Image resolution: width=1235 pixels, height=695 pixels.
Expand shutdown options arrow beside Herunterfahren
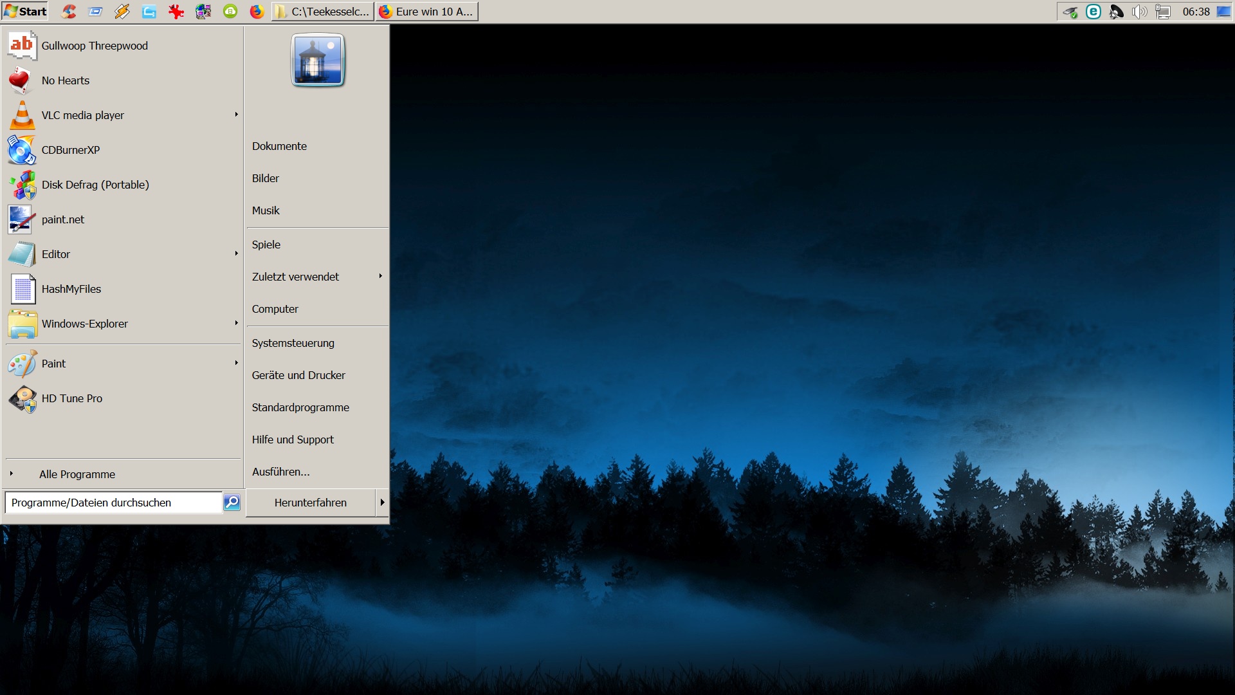click(x=382, y=503)
